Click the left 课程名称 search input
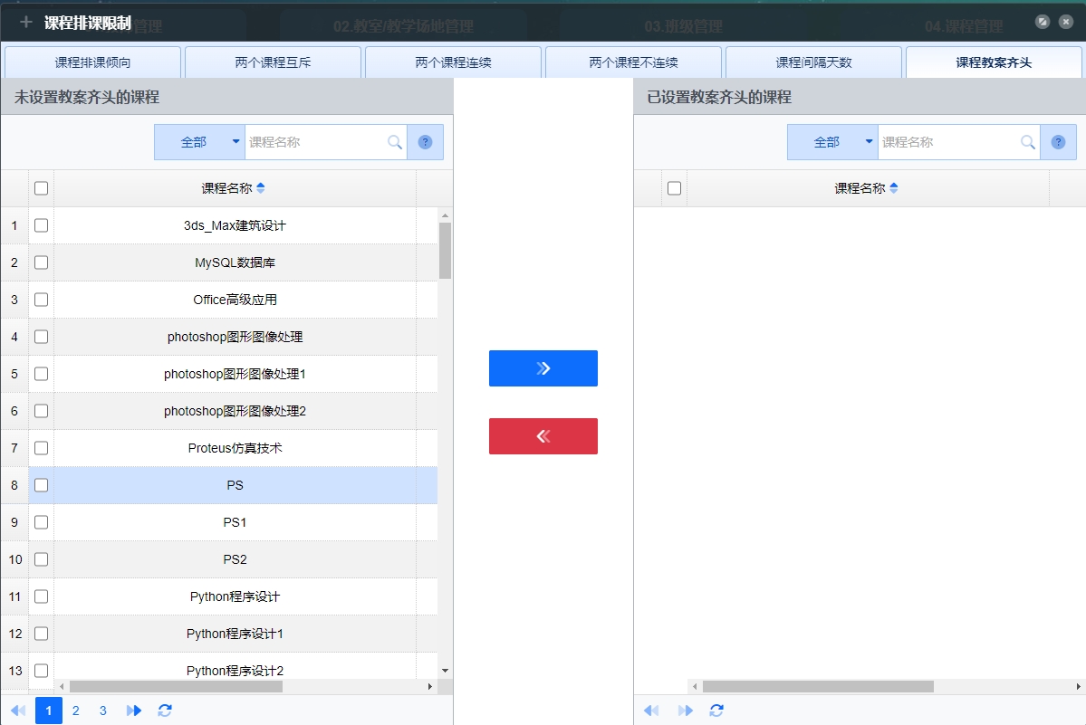This screenshot has height=725, width=1086. tap(316, 142)
